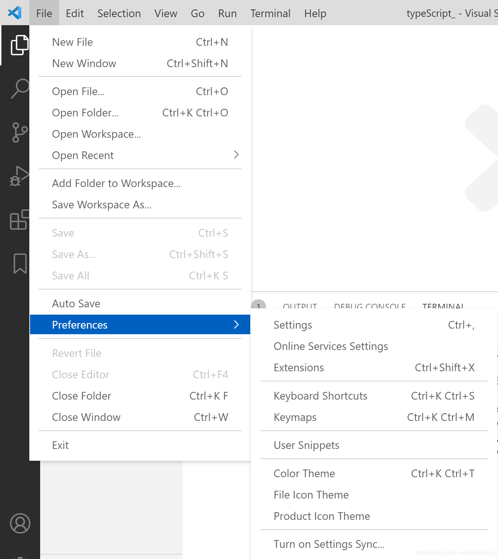Open the Explorer view in activity bar
Viewport: 498px width, 559px height.
(x=19, y=45)
